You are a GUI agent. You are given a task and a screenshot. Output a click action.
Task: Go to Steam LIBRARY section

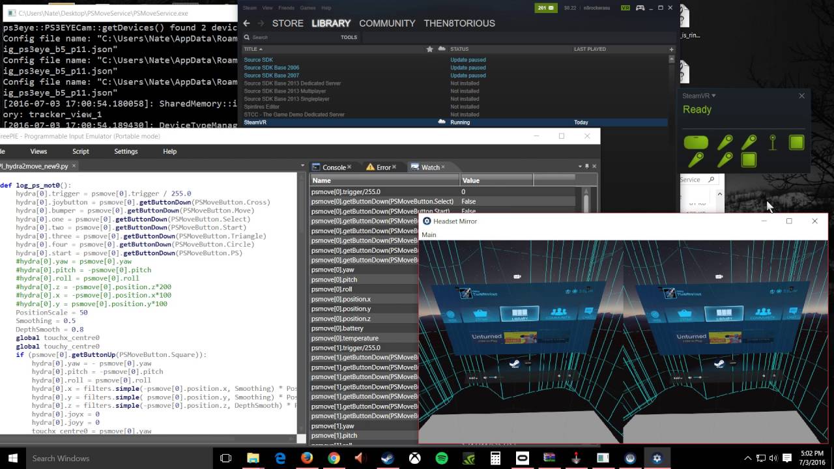[331, 23]
